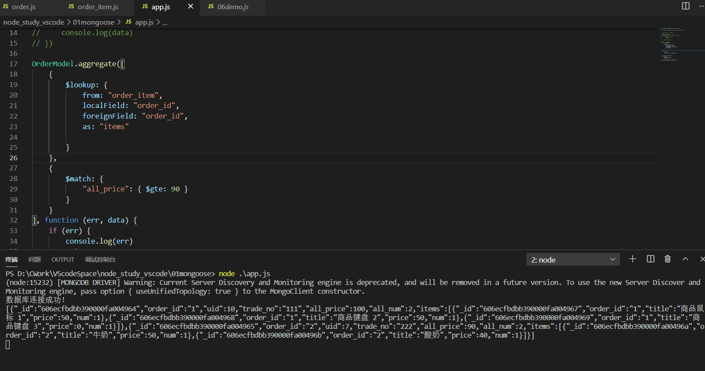
Task: Click line number 17 in gutter
Action: click(13, 64)
